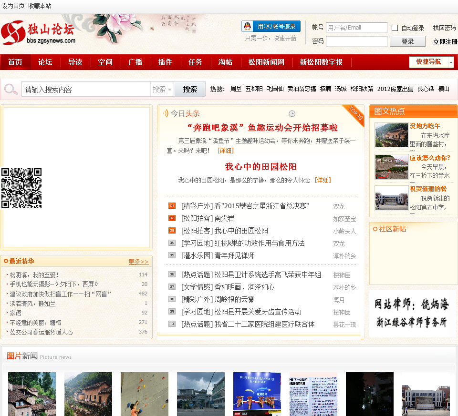Click the clock icon beside 今日头条
The image size is (458, 416).
pos(292,113)
